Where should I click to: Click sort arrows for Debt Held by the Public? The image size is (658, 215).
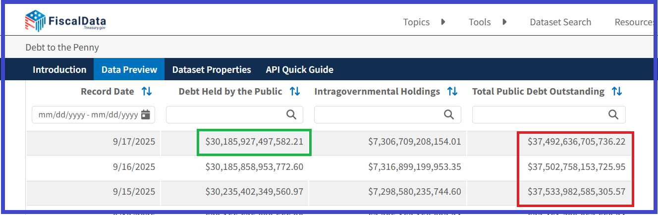coord(295,92)
